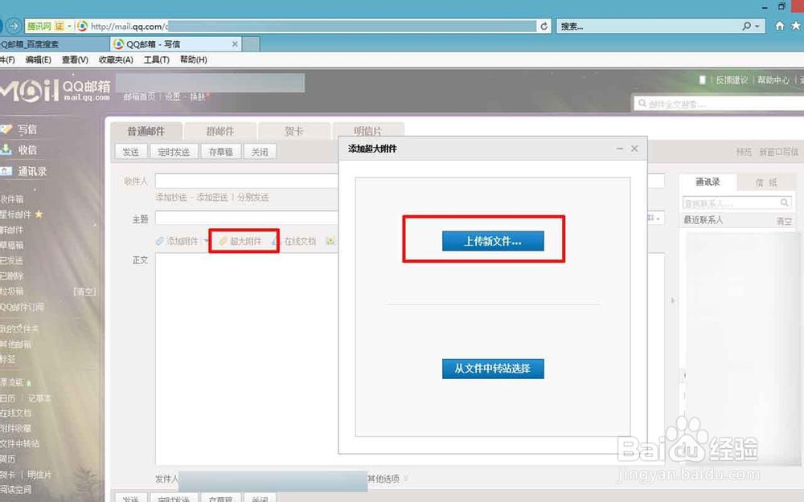
Task: Open 附件收藏 in the sidebar
Action: point(16,428)
